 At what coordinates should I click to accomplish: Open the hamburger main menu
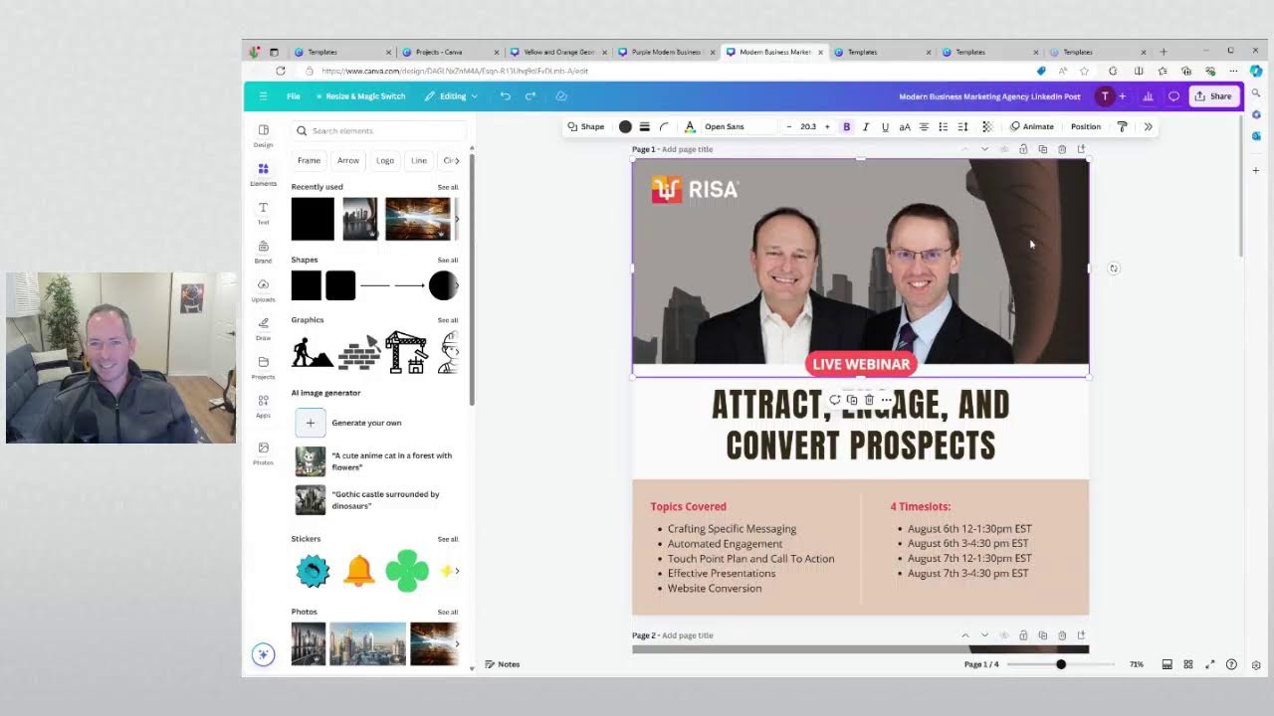(263, 96)
